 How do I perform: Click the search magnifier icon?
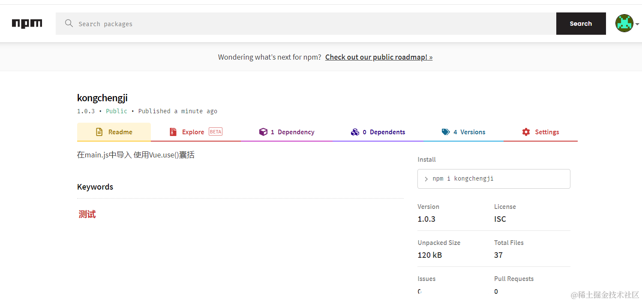[69, 23]
